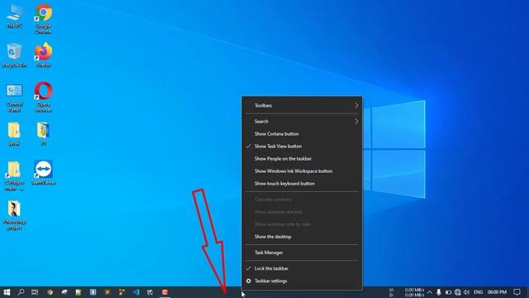The height and width of the screenshot is (298, 529).
Task: Open Sublime Text taskbar icon
Action: [x=107, y=292]
